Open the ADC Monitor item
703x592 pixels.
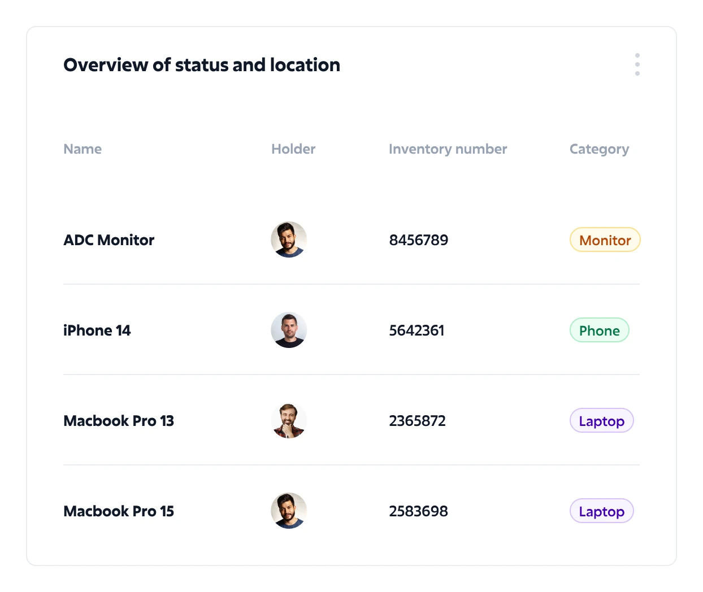[x=109, y=240]
